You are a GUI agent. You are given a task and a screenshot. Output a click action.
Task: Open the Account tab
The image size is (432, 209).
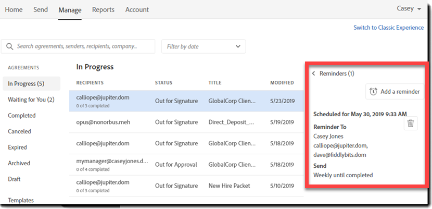point(137,9)
